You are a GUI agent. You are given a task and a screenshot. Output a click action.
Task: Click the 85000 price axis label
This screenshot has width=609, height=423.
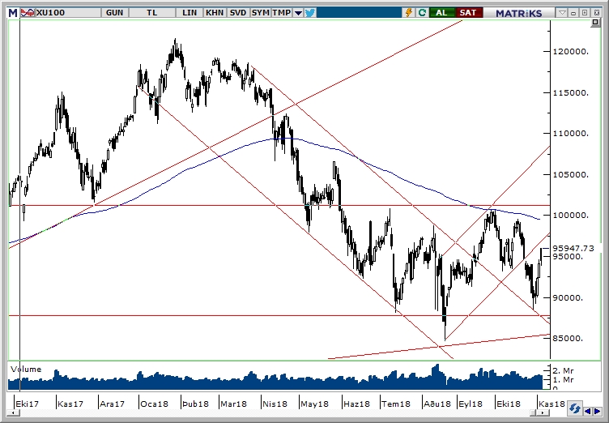point(568,338)
